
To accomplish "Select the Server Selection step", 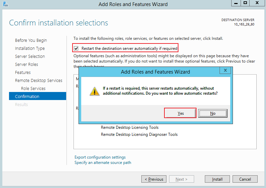I will pos(30,57).
